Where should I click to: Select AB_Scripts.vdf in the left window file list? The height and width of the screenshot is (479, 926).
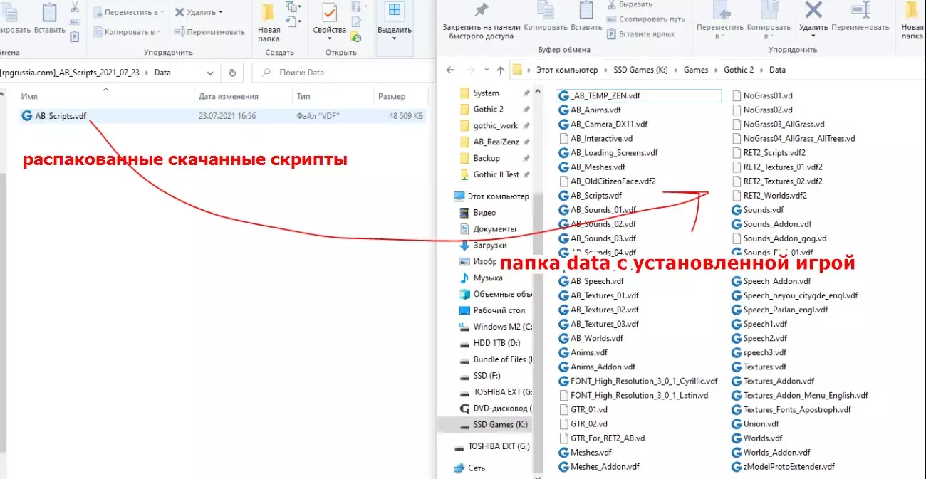223,115
